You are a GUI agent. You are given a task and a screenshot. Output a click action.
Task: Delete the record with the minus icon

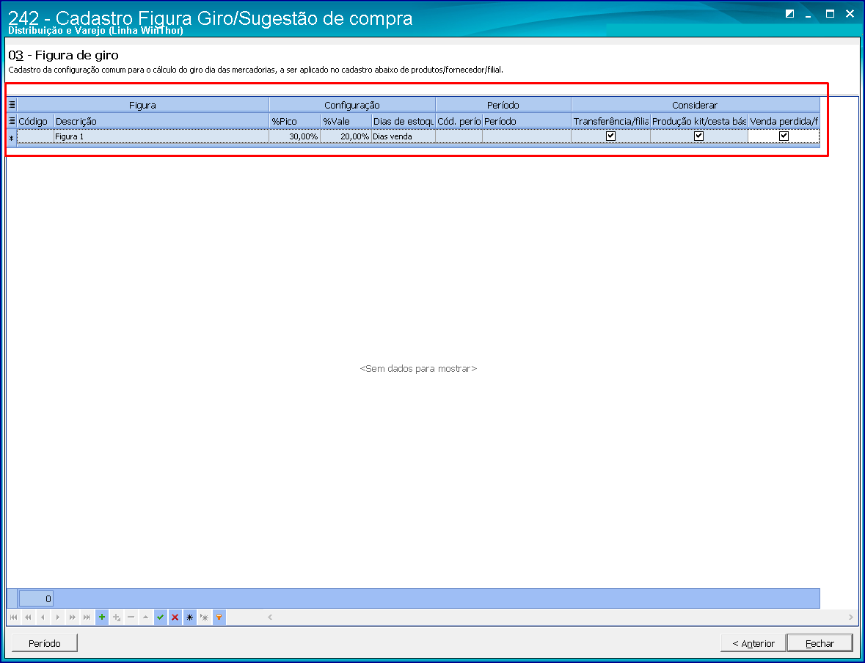(x=131, y=618)
